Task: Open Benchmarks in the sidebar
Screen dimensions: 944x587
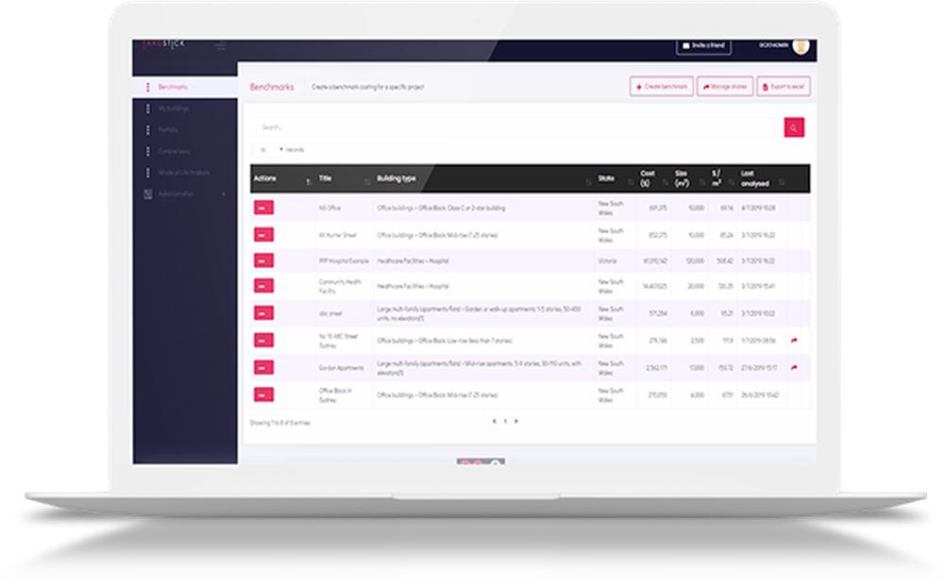Action: click(x=185, y=88)
